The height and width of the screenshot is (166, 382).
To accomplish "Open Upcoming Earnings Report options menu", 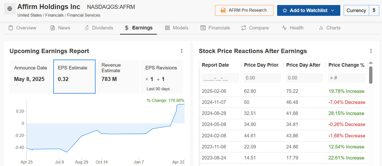I will coord(182,51).
